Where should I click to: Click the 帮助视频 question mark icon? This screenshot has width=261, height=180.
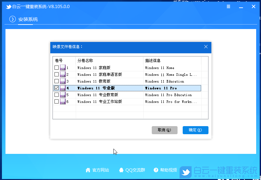(156, 170)
